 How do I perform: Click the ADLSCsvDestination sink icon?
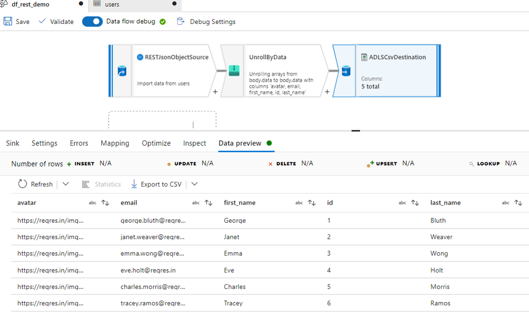pos(345,71)
